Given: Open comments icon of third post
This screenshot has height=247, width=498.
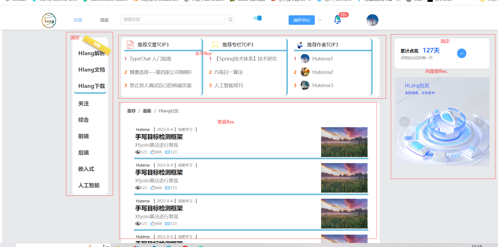Looking at the screenshot, I should (x=167, y=224).
